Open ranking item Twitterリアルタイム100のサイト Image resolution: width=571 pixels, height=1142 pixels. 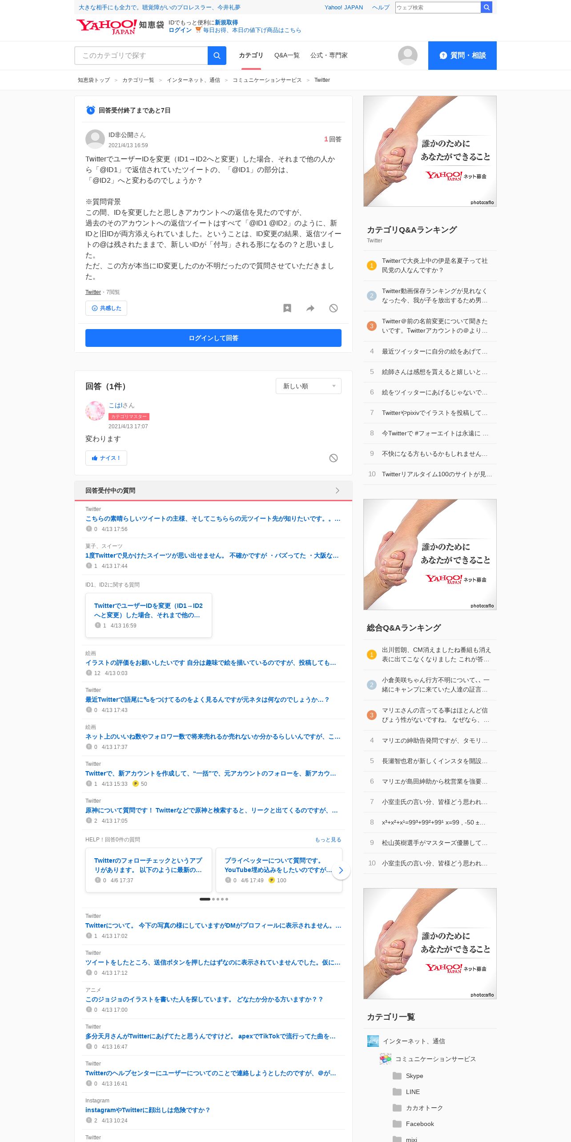click(x=437, y=474)
